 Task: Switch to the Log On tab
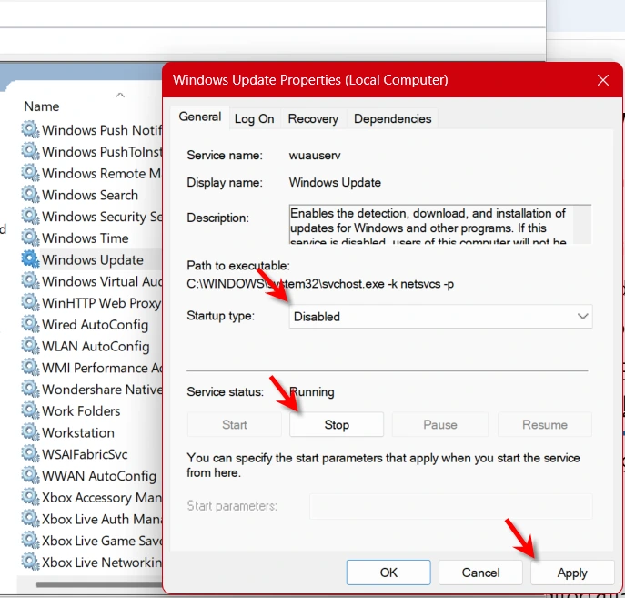(255, 119)
